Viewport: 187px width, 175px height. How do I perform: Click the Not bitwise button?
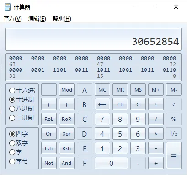tap(49, 163)
